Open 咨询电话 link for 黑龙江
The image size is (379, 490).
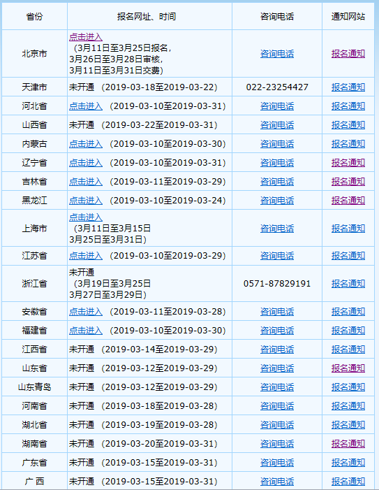277,201
